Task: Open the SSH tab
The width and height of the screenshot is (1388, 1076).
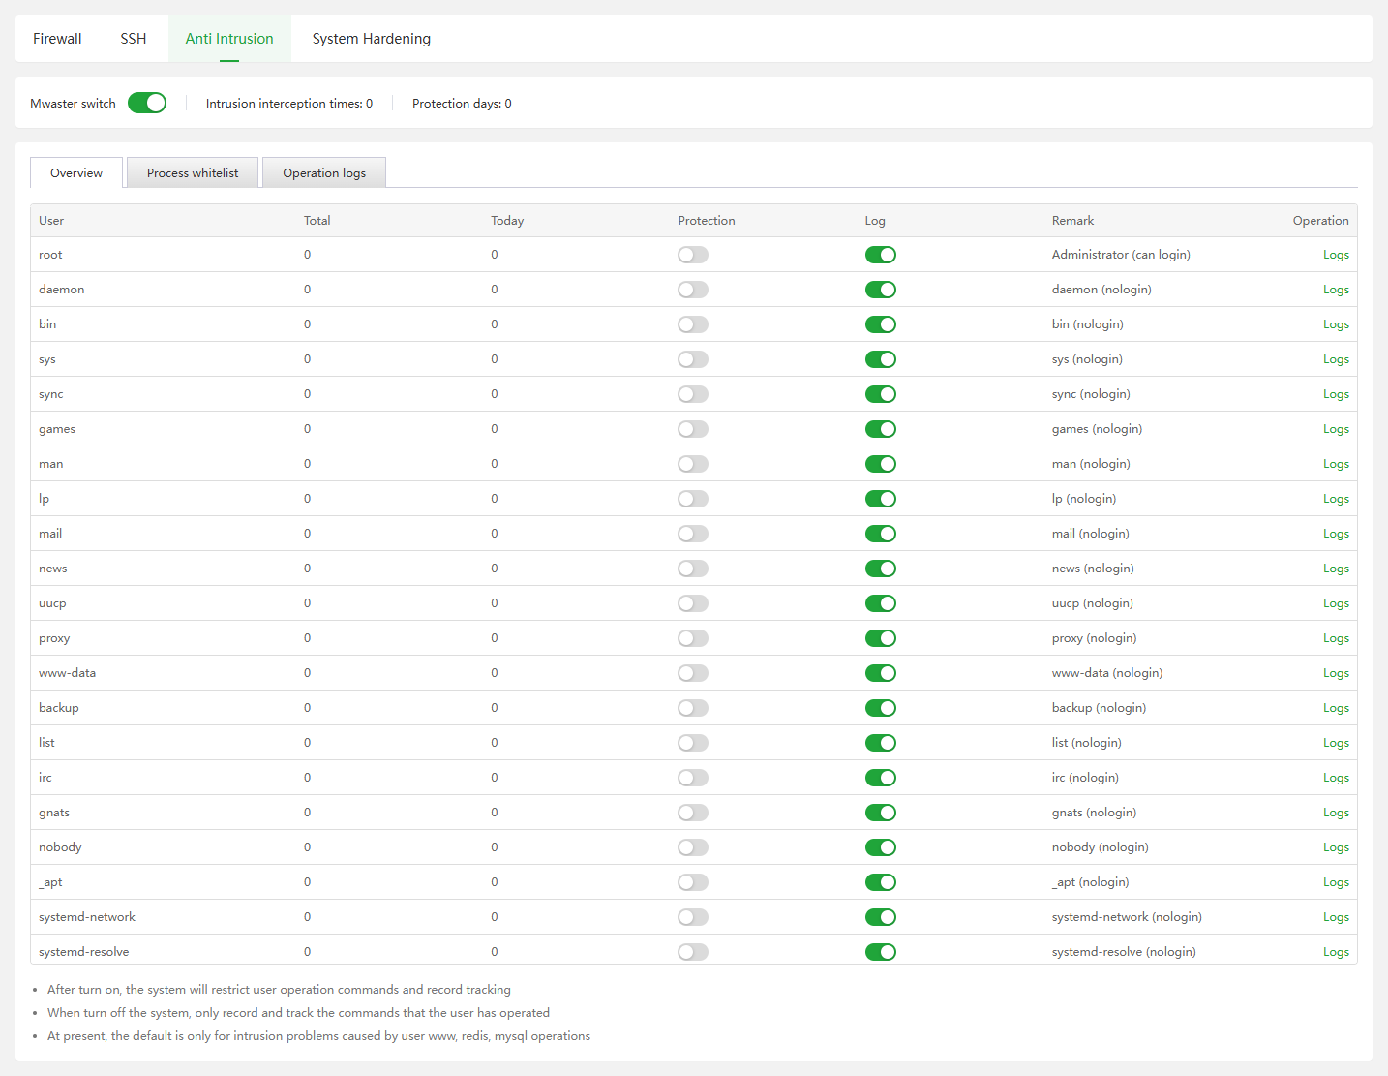Action: 134,39
